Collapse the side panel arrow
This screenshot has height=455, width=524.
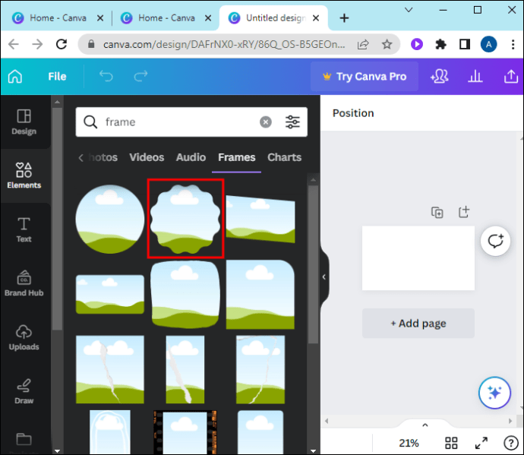point(324,276)
